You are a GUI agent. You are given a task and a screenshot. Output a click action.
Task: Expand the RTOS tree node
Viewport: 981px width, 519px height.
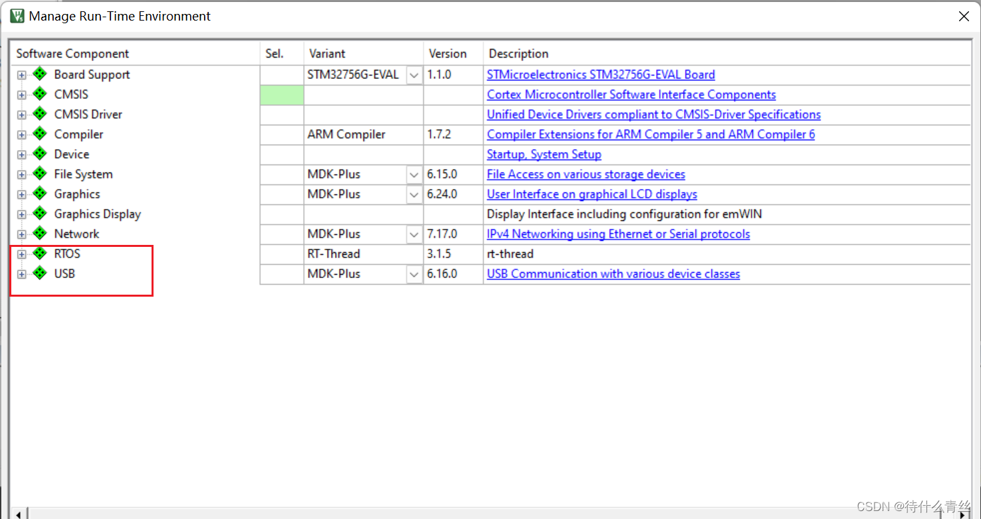tap(22, 254)
